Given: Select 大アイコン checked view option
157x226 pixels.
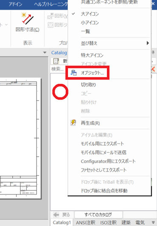Looking at the screenshot, I should [90, 14].
